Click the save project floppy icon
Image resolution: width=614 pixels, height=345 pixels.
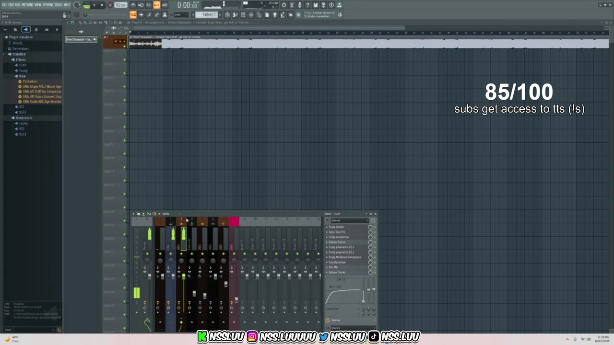point(316,5)
